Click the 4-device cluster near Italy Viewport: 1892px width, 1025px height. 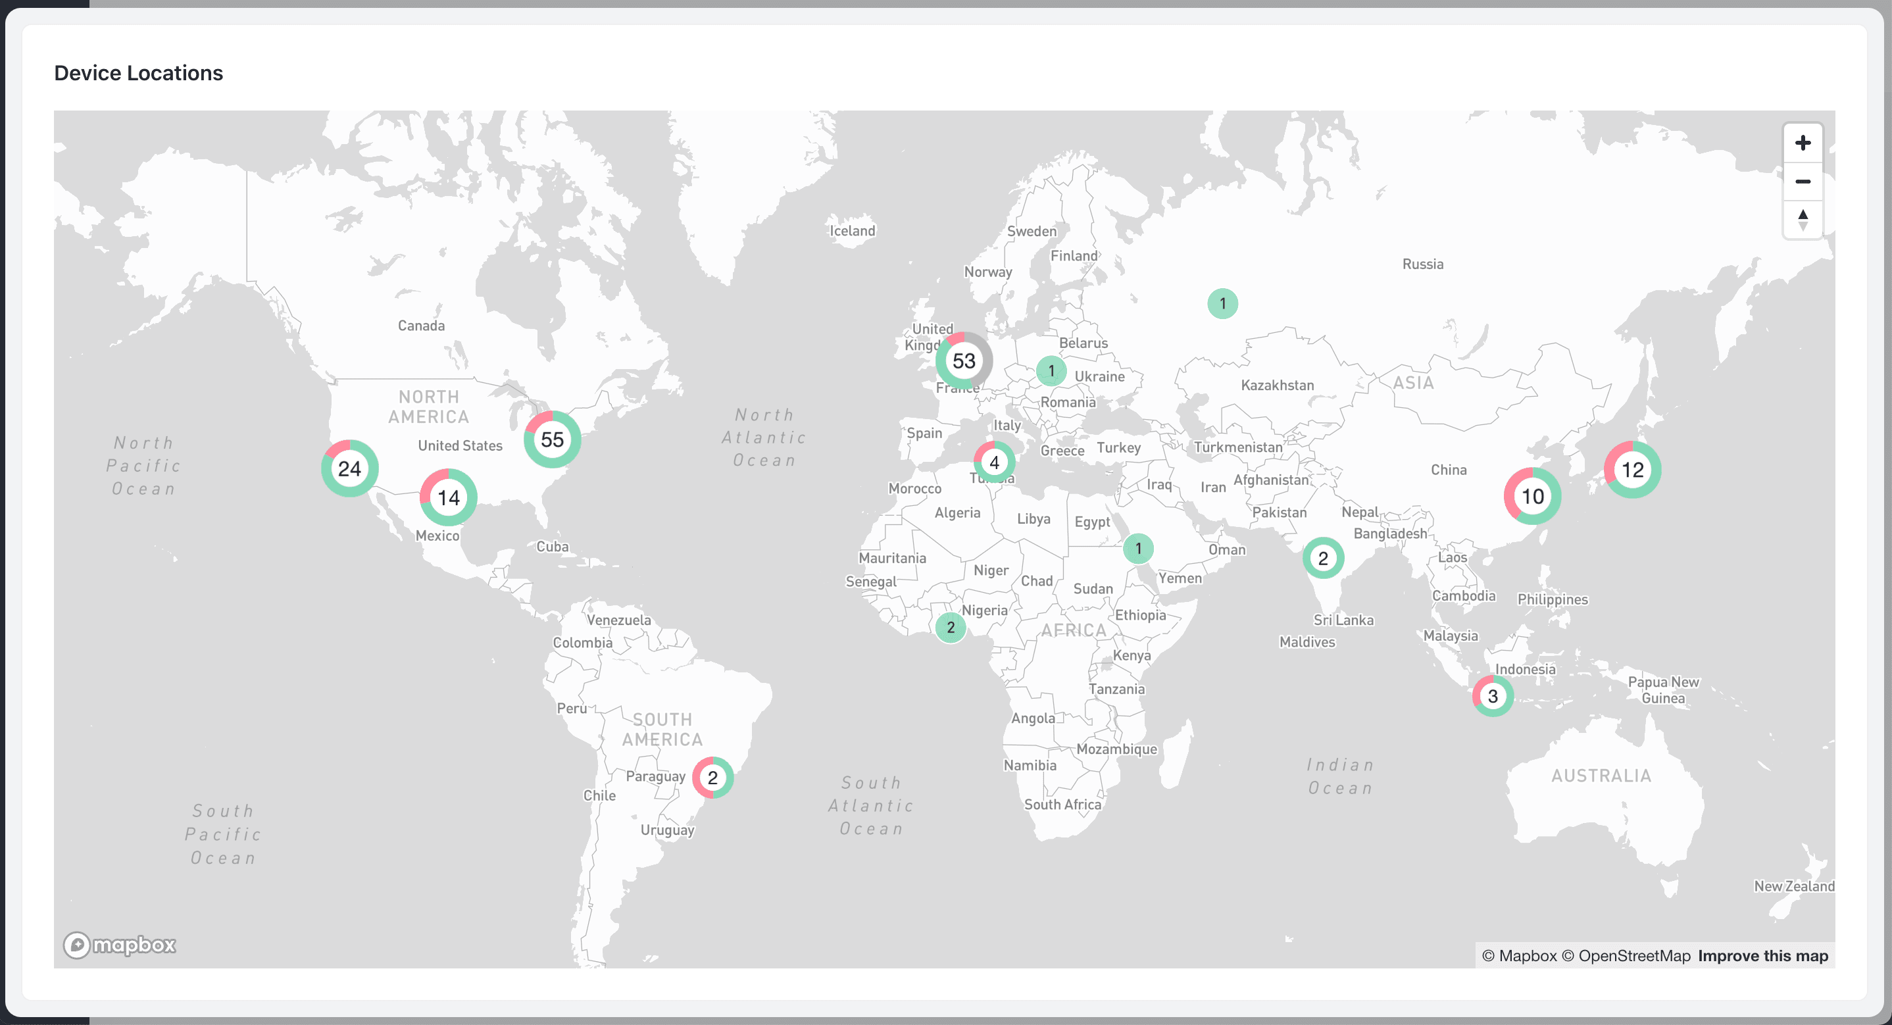click(994, 462)
